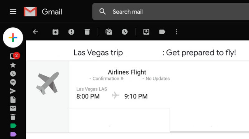Open the main menu hamburger icon
This screenshot has height=139, width=249.
[x=13, y=12]
